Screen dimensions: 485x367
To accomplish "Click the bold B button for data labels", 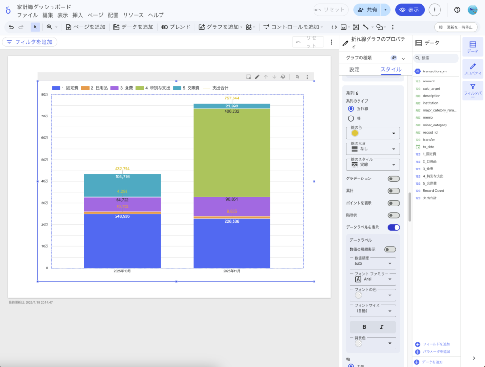I will 364,327.
